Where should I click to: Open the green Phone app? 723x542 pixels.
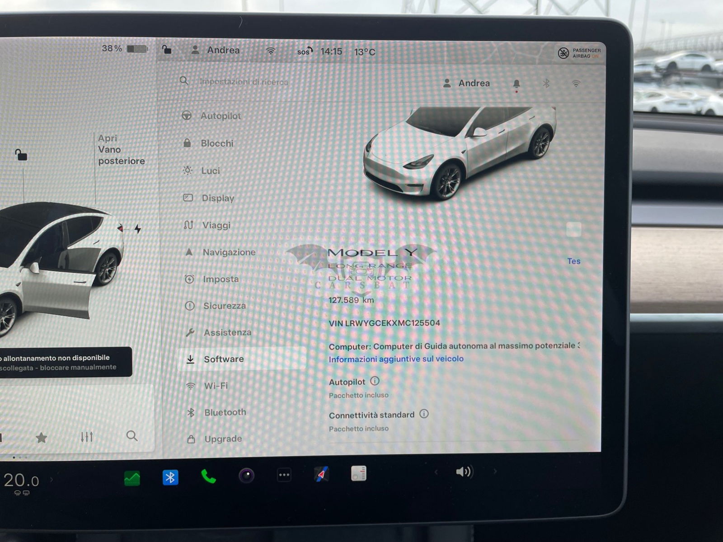(x=208, y=477)
